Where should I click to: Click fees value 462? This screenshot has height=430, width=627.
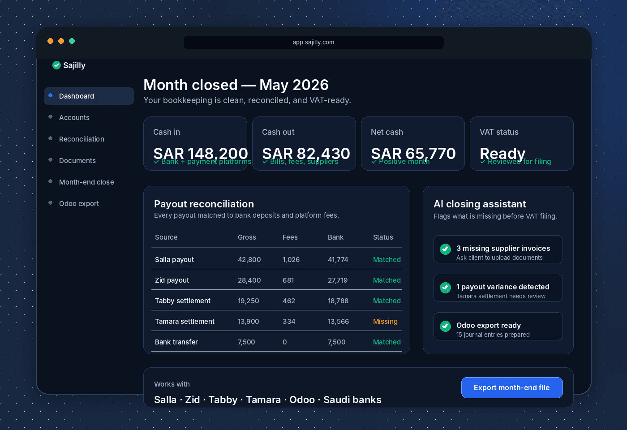(289, 301)
